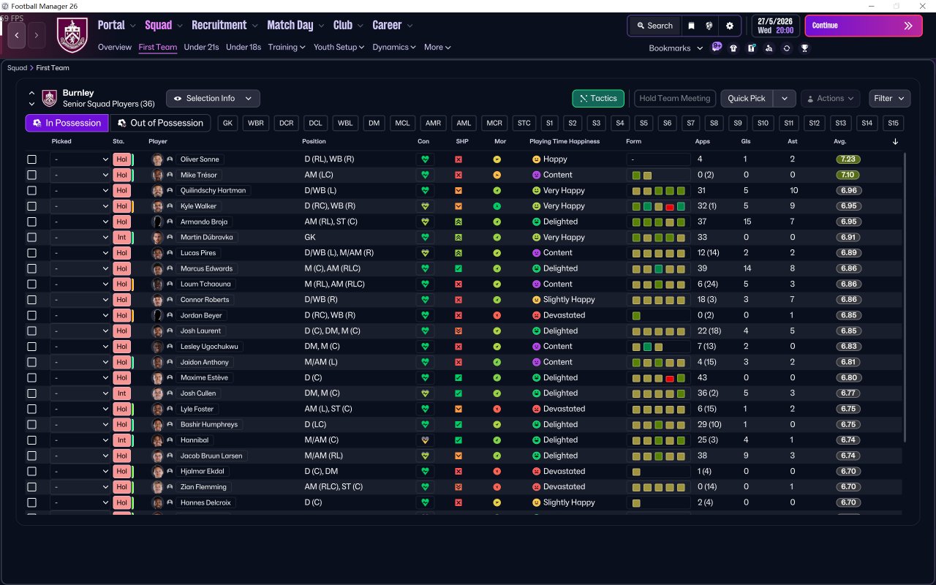Open the scouting search icon in bookmarks bar

click(x=769, y=48)
